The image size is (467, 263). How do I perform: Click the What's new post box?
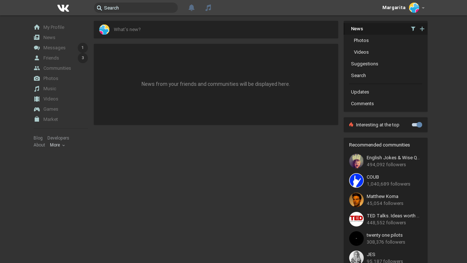click(x=216, y=30)
